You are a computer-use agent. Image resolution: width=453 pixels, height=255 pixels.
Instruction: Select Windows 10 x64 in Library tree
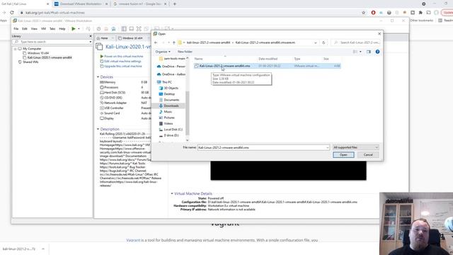(38, 53)
